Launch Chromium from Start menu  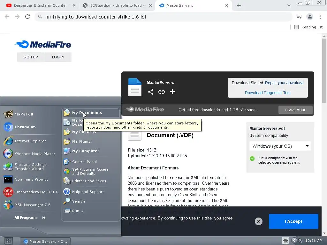20,127
